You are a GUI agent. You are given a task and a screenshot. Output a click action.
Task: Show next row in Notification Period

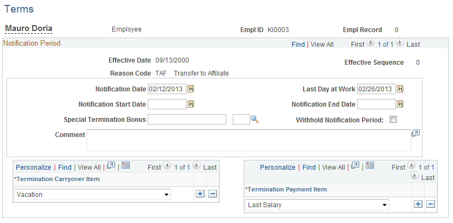400,43
